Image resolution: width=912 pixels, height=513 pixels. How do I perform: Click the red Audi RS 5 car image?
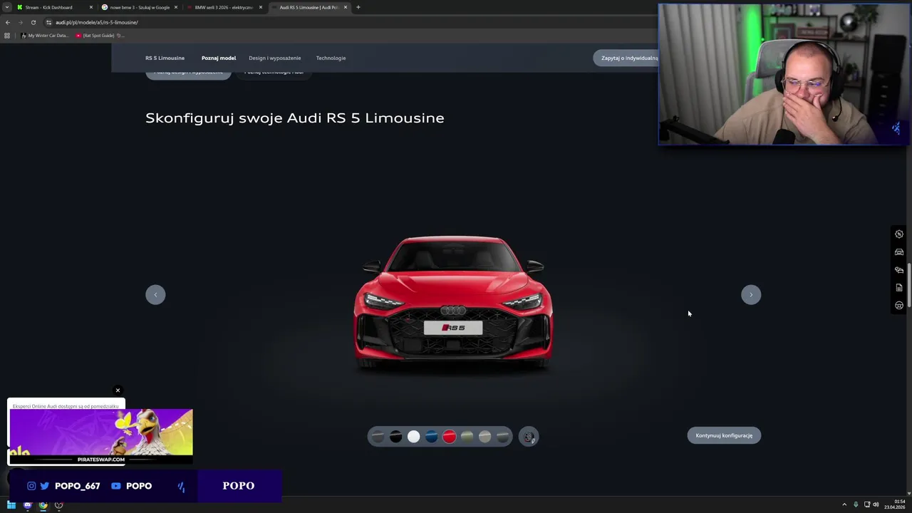tap(453, 302)
